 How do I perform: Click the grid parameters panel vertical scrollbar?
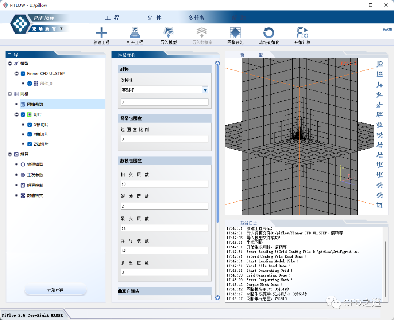pos(218,146)
